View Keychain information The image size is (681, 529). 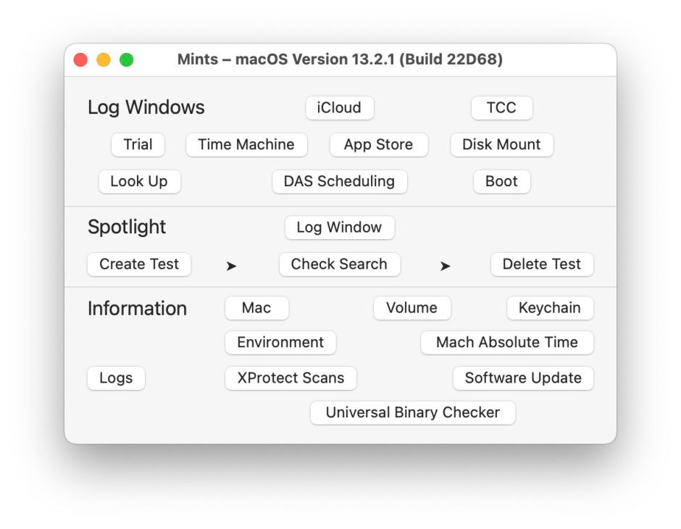click(549, 307)
